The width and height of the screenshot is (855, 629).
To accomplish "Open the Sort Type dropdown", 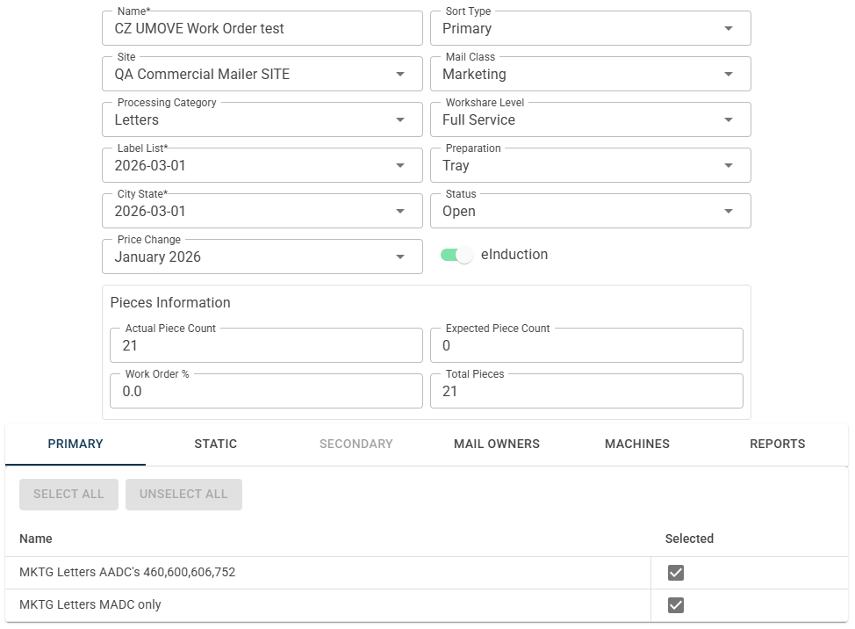I will [728, 29].
